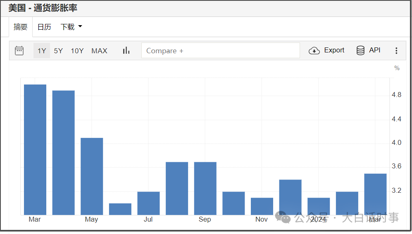Click the API database icon
The image size is (412, 234).
(360, 50)
